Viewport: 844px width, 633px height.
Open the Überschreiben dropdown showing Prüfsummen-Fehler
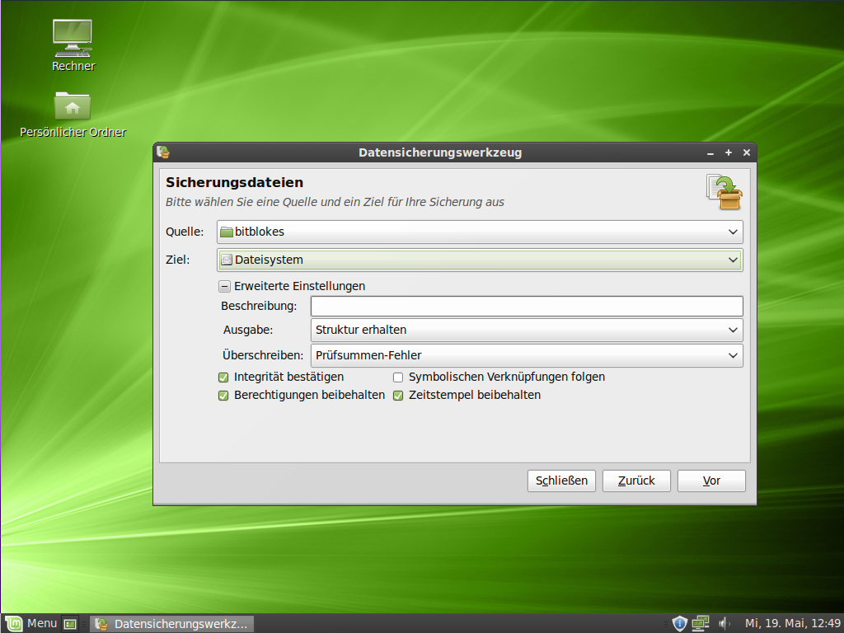[527, 355]
